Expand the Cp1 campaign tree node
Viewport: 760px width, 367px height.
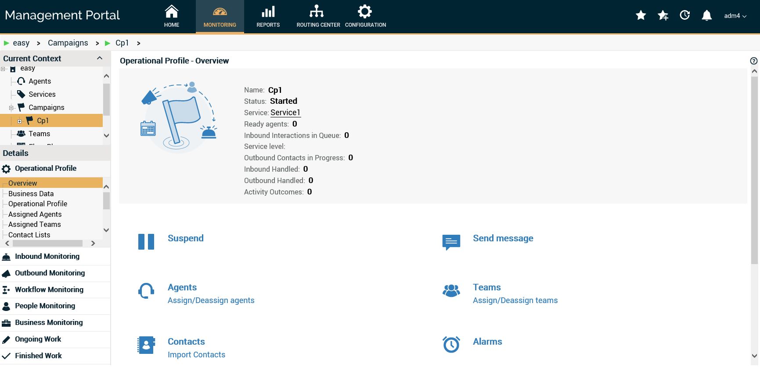[x=19, y=121]
